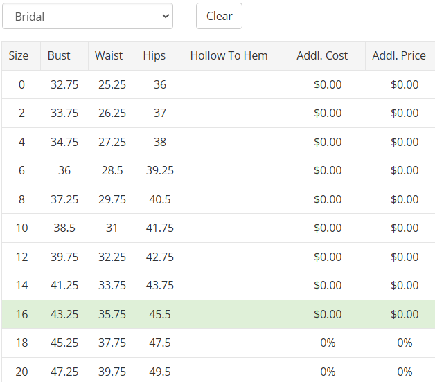Select the size 12 row
The height and width of the screenshot is (382, 435).
click(x=218, y=257)
